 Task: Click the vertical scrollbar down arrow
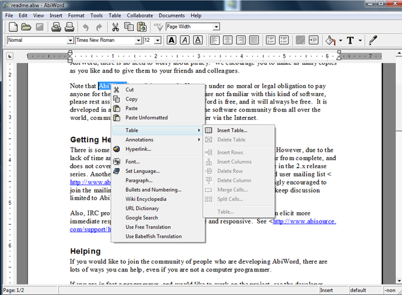[x=399, y=281]
